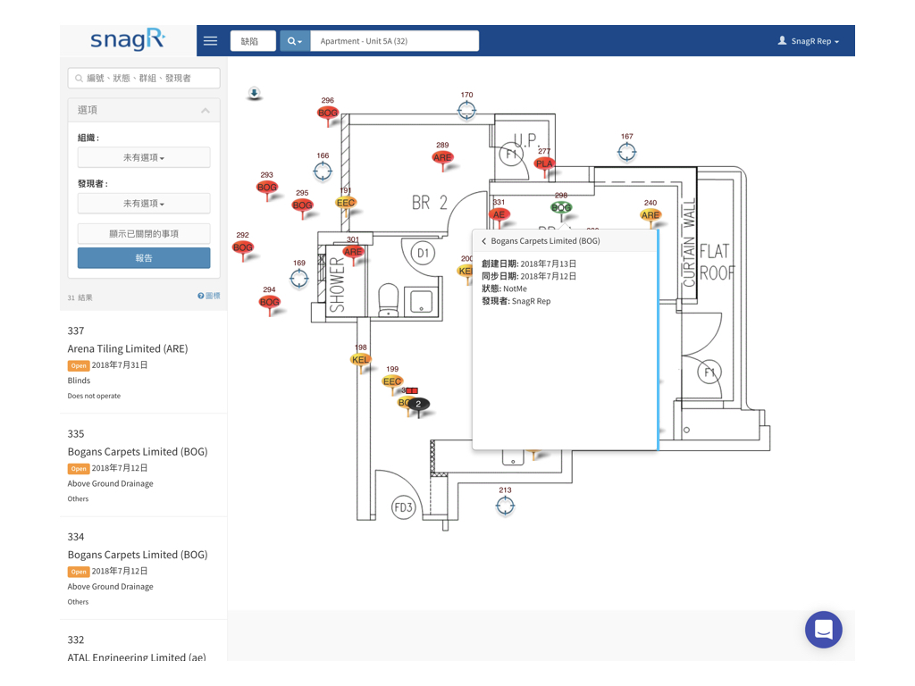Screen dimensions: 915x686
Task: Select crosshair marker 166
Action: pyautogui.click(x=323, y=171)
